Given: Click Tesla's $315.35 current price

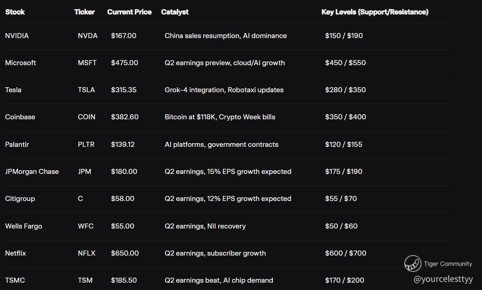Looking at the screenshot, I should (x=124, y=90).
